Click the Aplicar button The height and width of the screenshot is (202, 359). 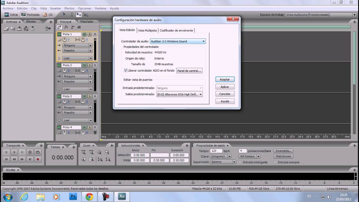[225, 87]
